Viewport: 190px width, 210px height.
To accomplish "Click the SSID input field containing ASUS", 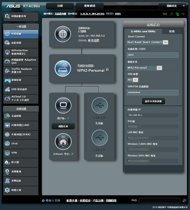I will (153, 55).
